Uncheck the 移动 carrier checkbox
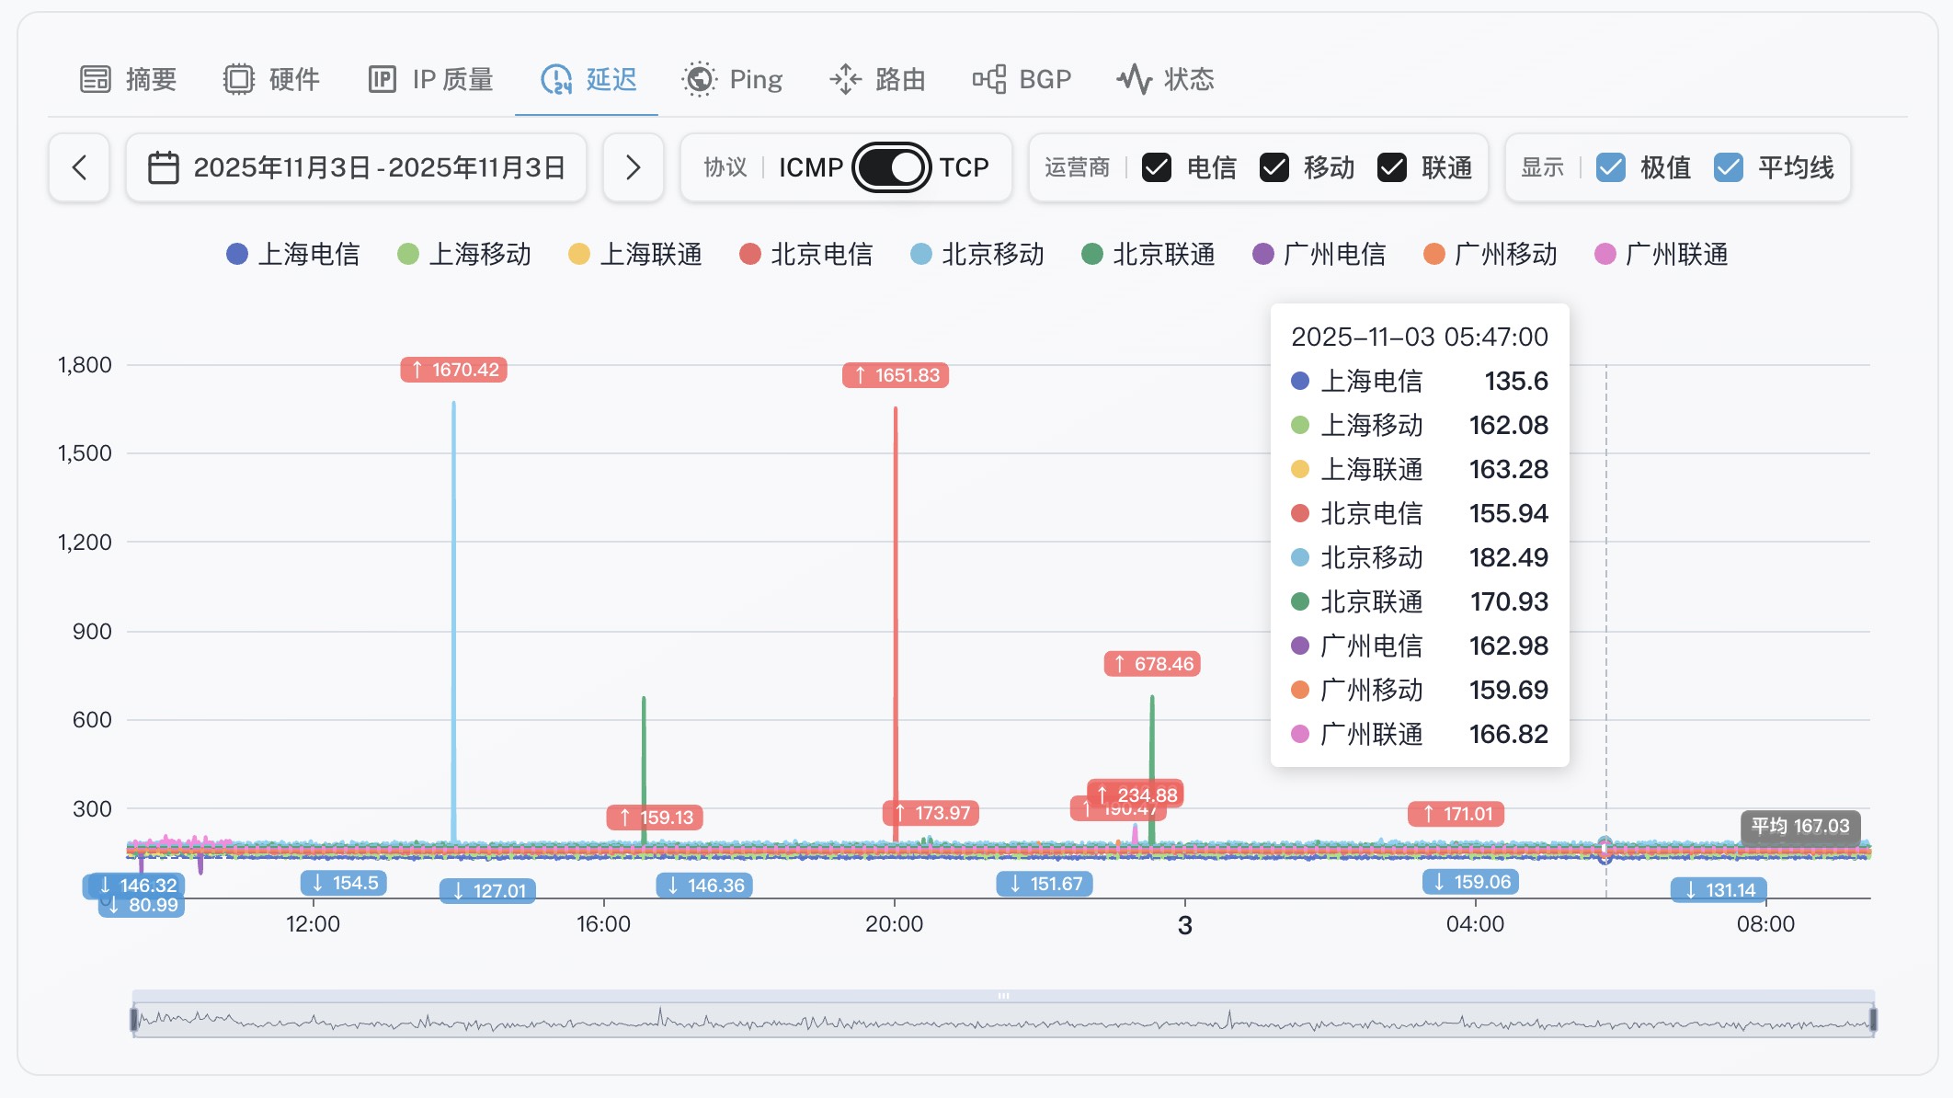The image size is (1953, 1098). 1273,167
